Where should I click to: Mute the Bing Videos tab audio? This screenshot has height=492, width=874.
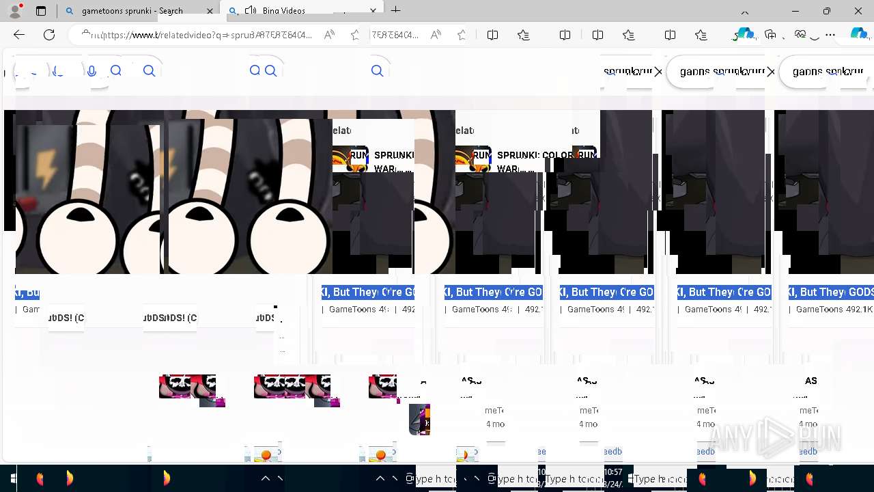click(251, 10)
